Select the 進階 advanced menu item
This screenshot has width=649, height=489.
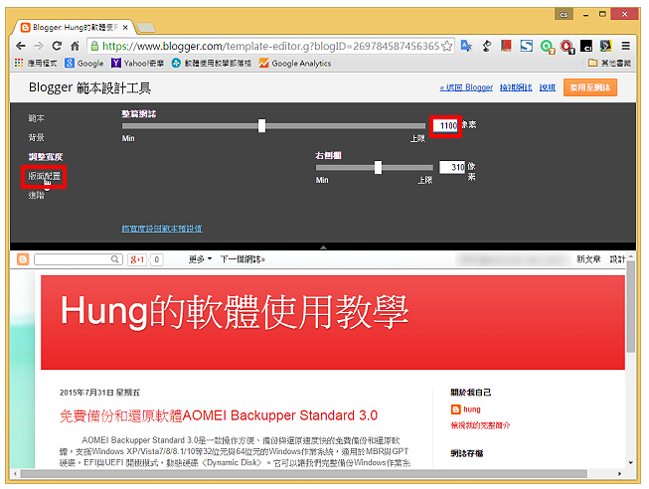(36, 195)
